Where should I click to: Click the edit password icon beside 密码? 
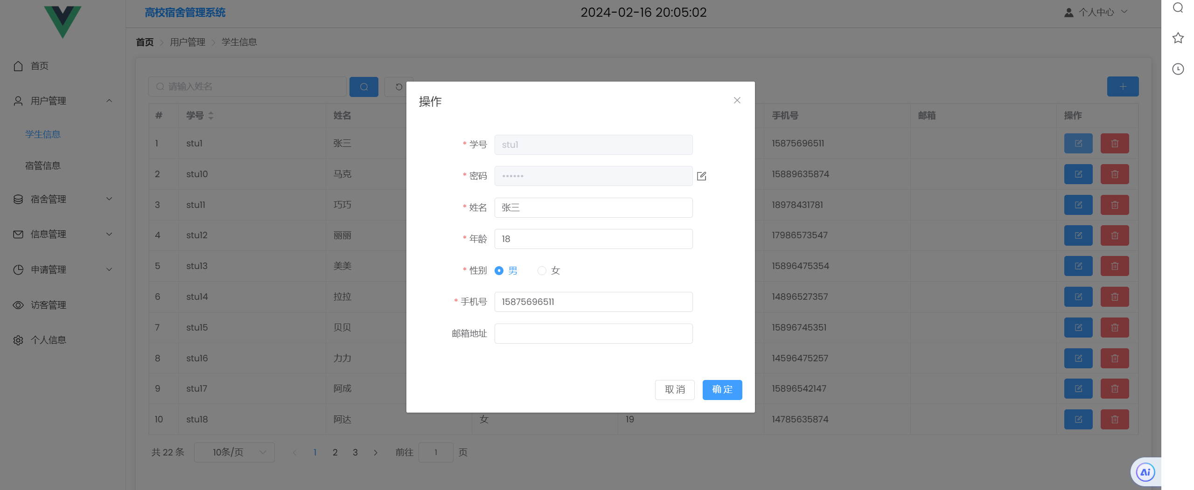(701, 176)
